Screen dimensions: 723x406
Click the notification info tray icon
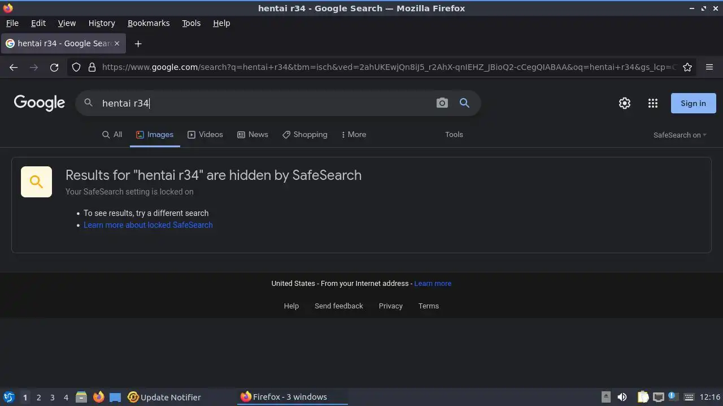[673, 396]
